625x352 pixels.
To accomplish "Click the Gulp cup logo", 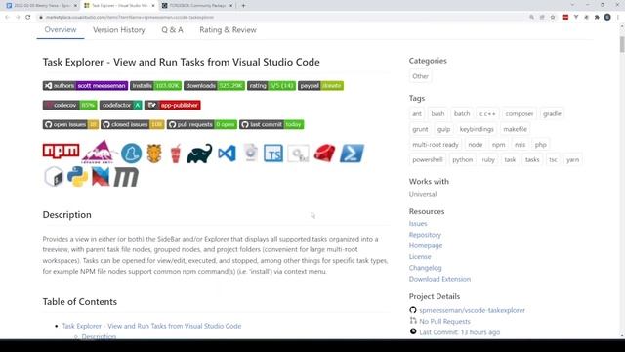I will click(176, 154).
